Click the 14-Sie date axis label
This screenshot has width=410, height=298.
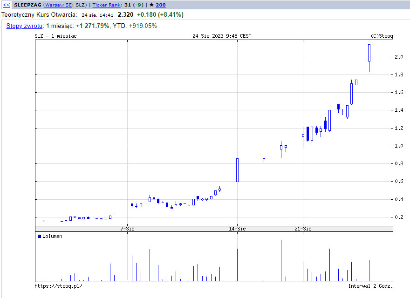point(237,229)
